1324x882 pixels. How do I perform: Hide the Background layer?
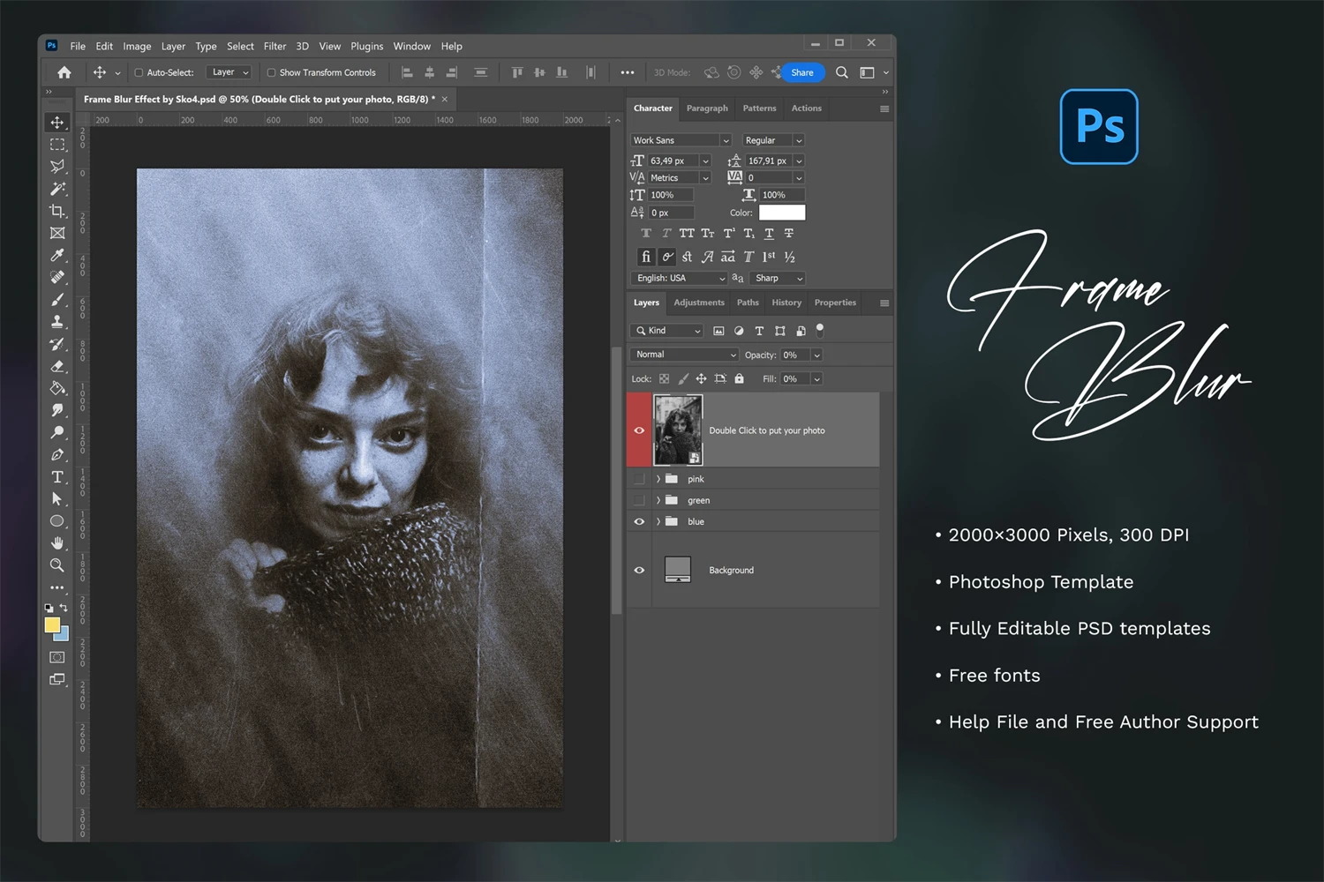click(x=639, y=570)
